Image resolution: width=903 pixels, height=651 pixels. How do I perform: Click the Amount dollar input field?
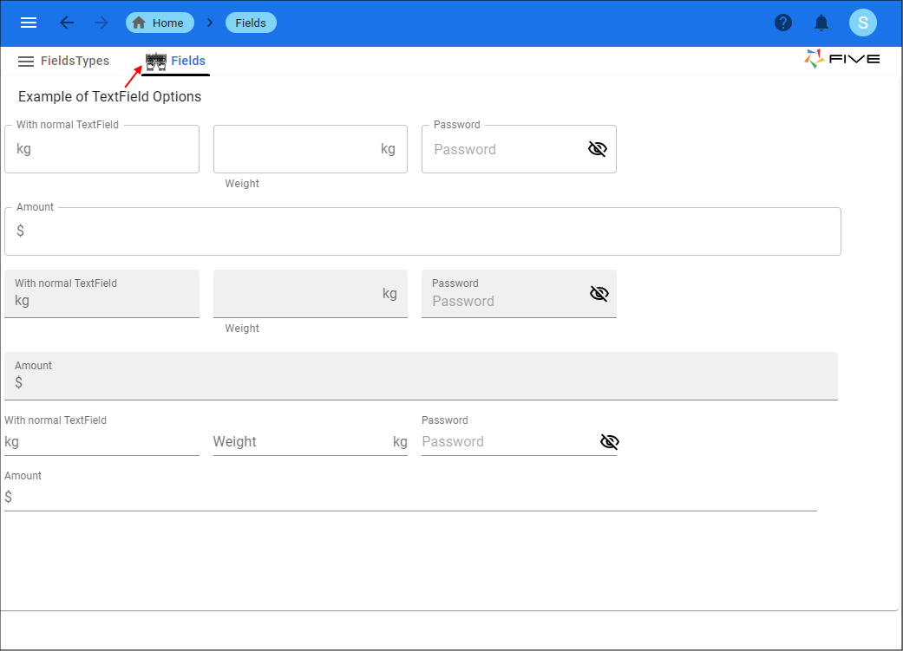click(422, 231)
